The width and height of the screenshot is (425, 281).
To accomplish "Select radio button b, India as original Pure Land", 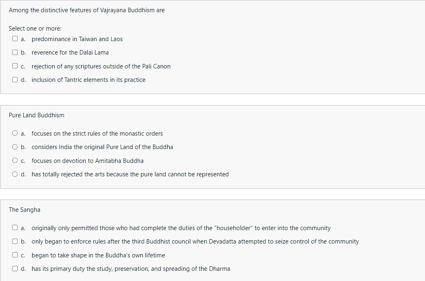I will (15, 147).
